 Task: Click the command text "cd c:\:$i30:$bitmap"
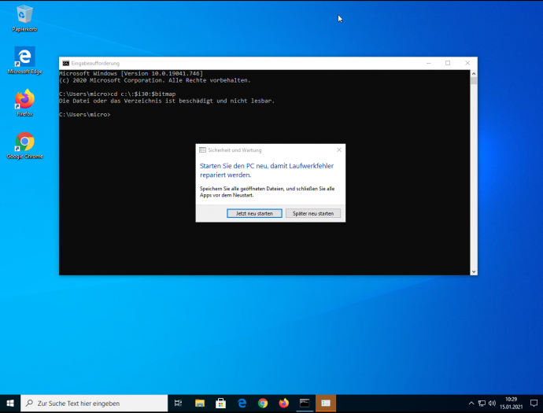pyautogui.click(x=143, y=94)
